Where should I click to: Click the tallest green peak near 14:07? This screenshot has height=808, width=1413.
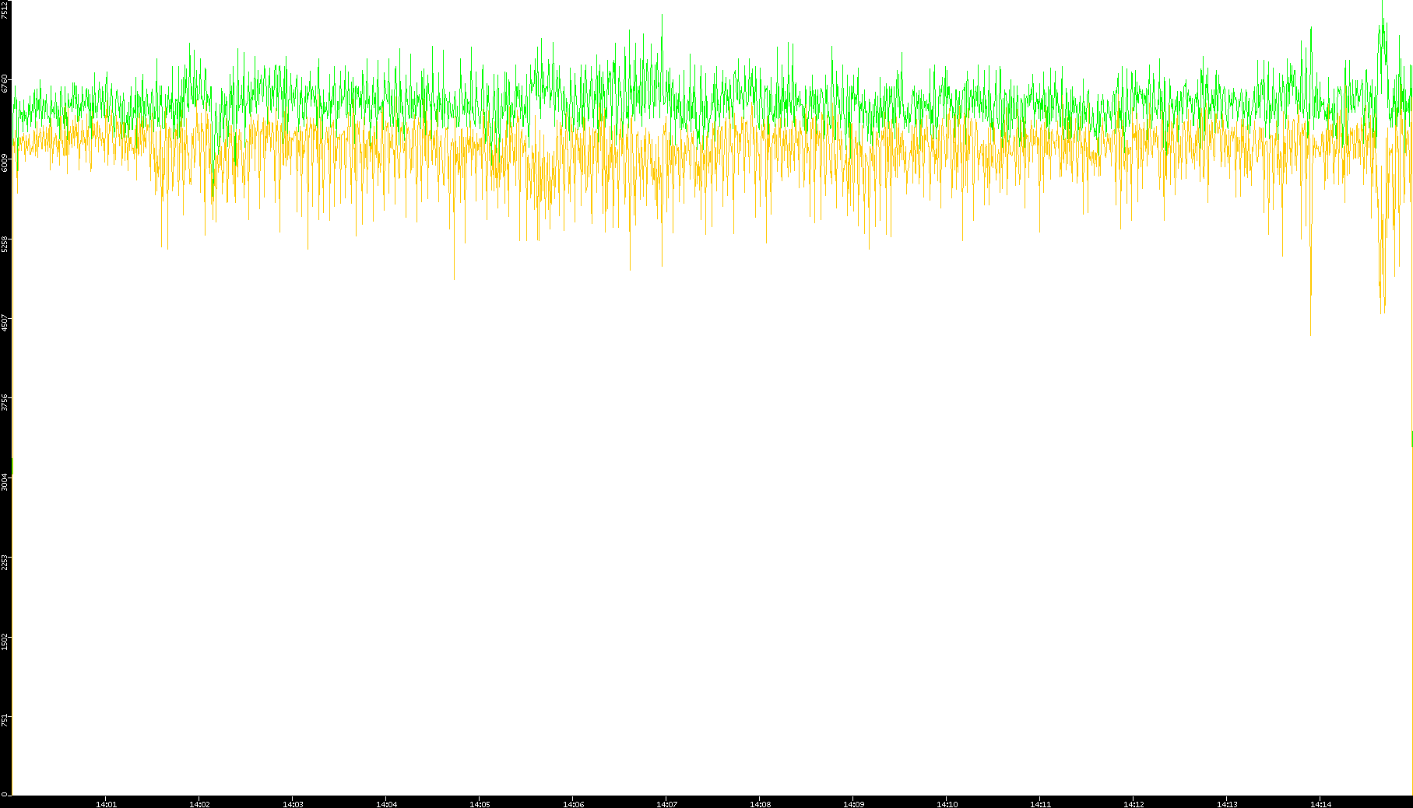pos(662,17)
